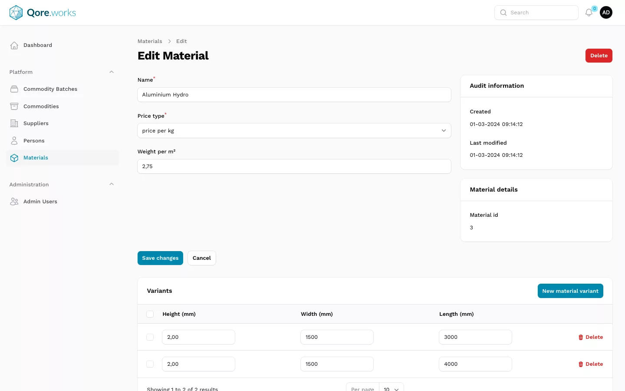
Task: Click the Suppliers building icon
Action: click(14, 123)
